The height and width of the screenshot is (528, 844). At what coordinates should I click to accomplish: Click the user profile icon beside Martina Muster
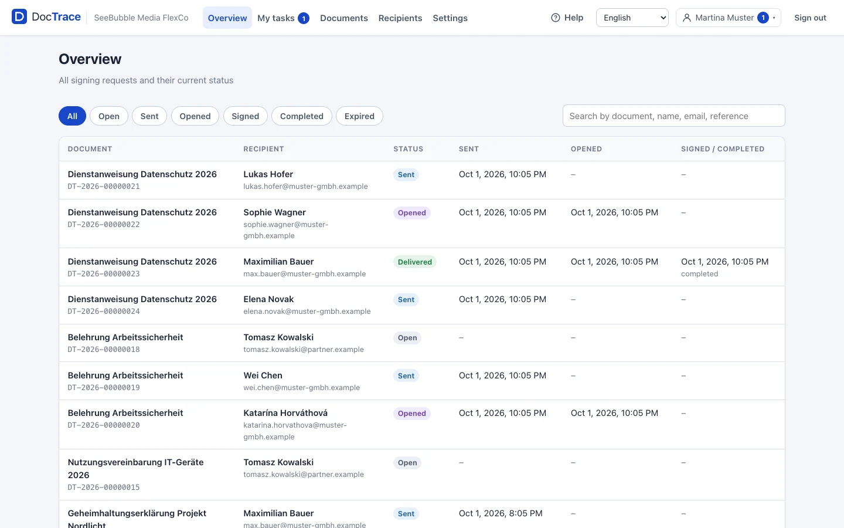tap(687, 18)
